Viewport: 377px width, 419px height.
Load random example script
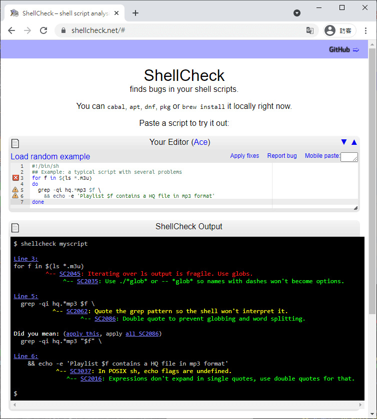pyautogui.click(x=50, y=157)
